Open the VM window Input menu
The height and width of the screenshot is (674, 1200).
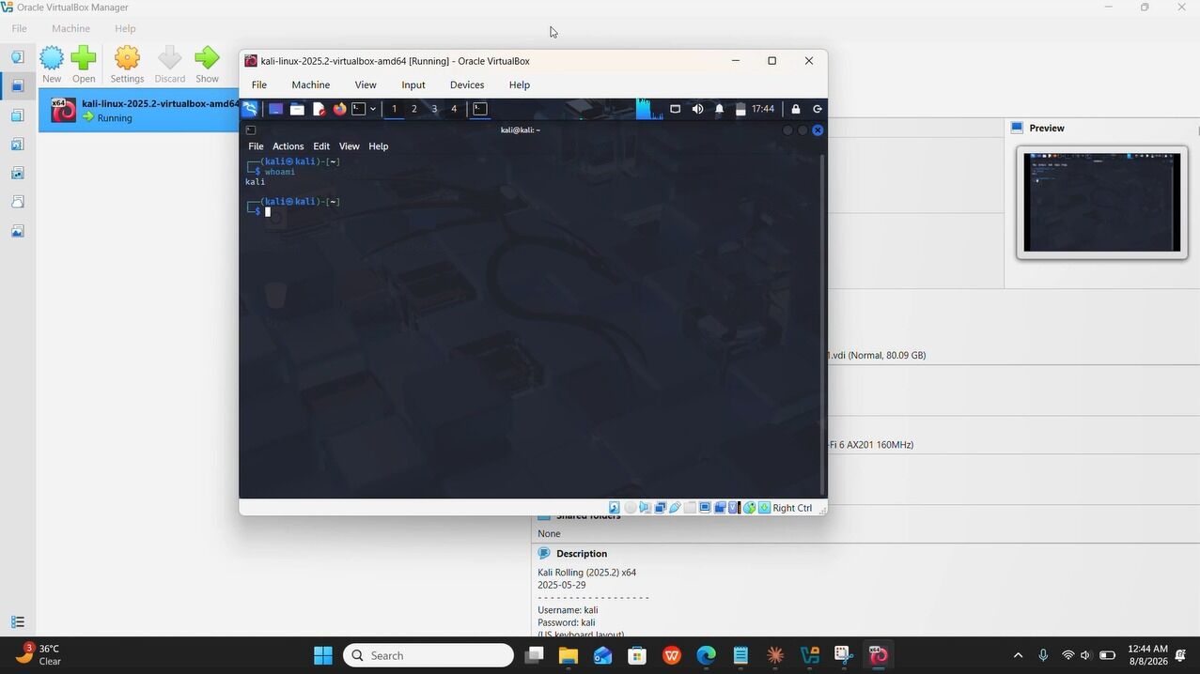coord(413,84)
